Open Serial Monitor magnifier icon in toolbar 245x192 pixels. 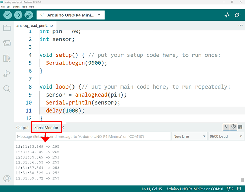(x=238, y=15)
